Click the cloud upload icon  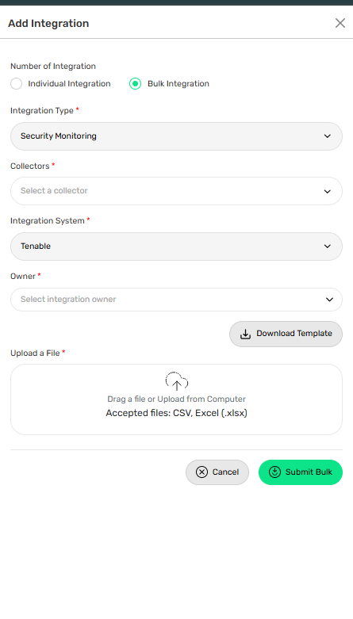pos(177,381)
